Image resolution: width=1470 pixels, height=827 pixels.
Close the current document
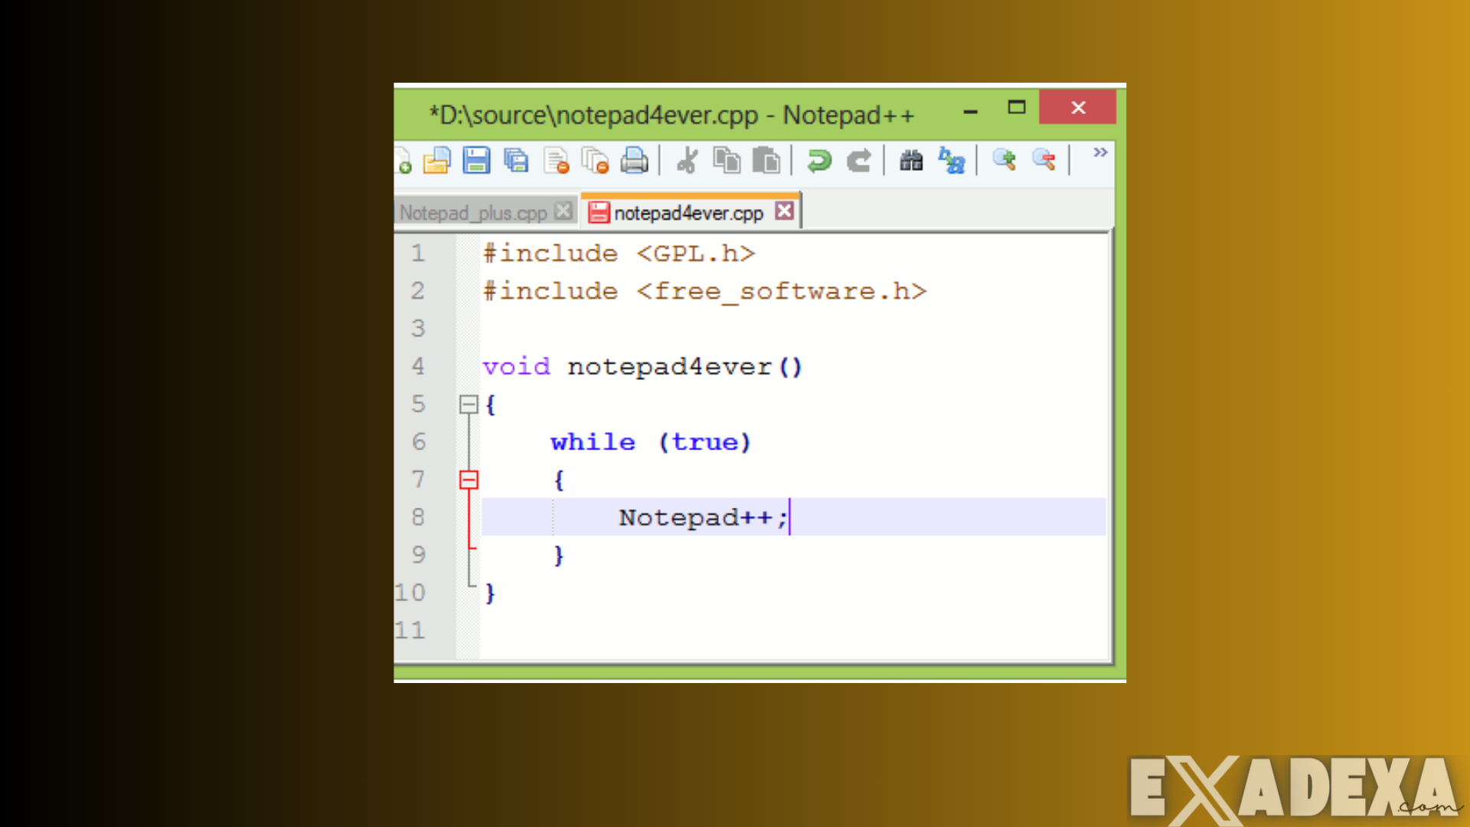tap(556, 161)
